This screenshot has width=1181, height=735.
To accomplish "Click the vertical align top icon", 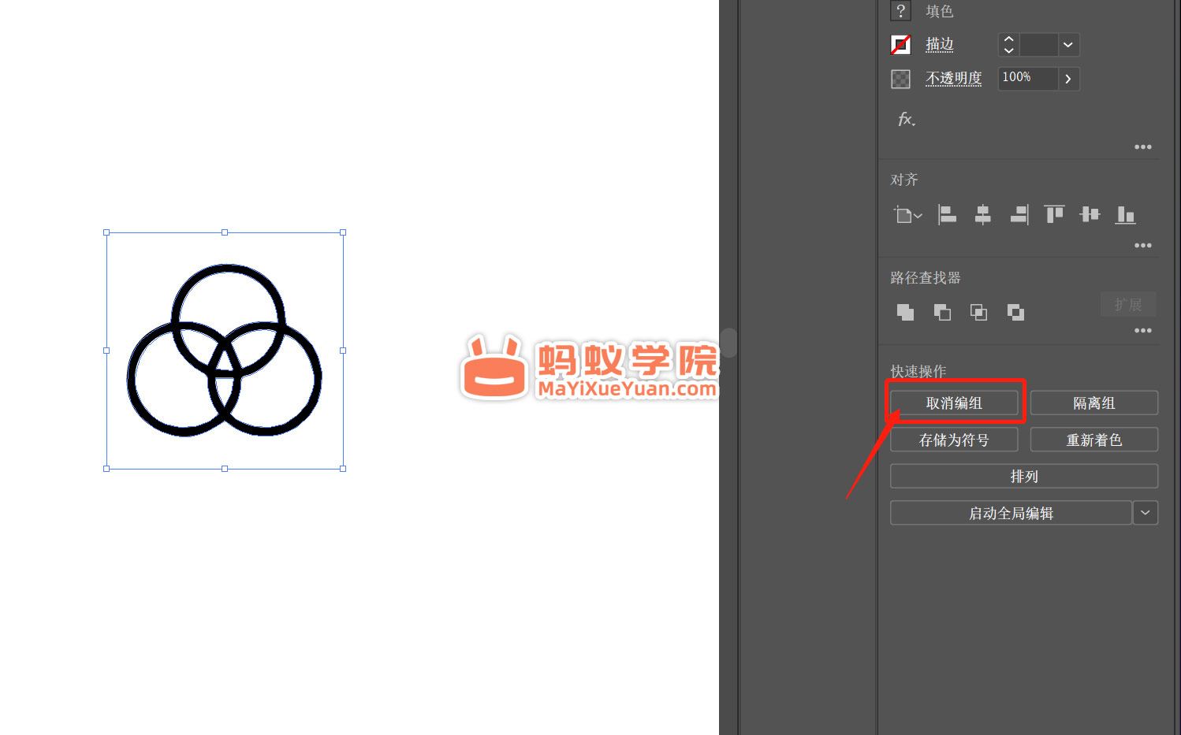I will point(1054,214).
